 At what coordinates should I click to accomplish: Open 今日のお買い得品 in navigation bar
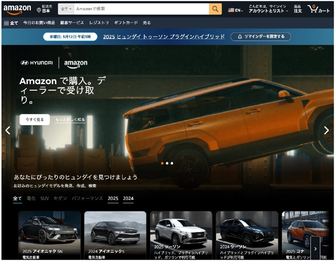click(39, 22)
